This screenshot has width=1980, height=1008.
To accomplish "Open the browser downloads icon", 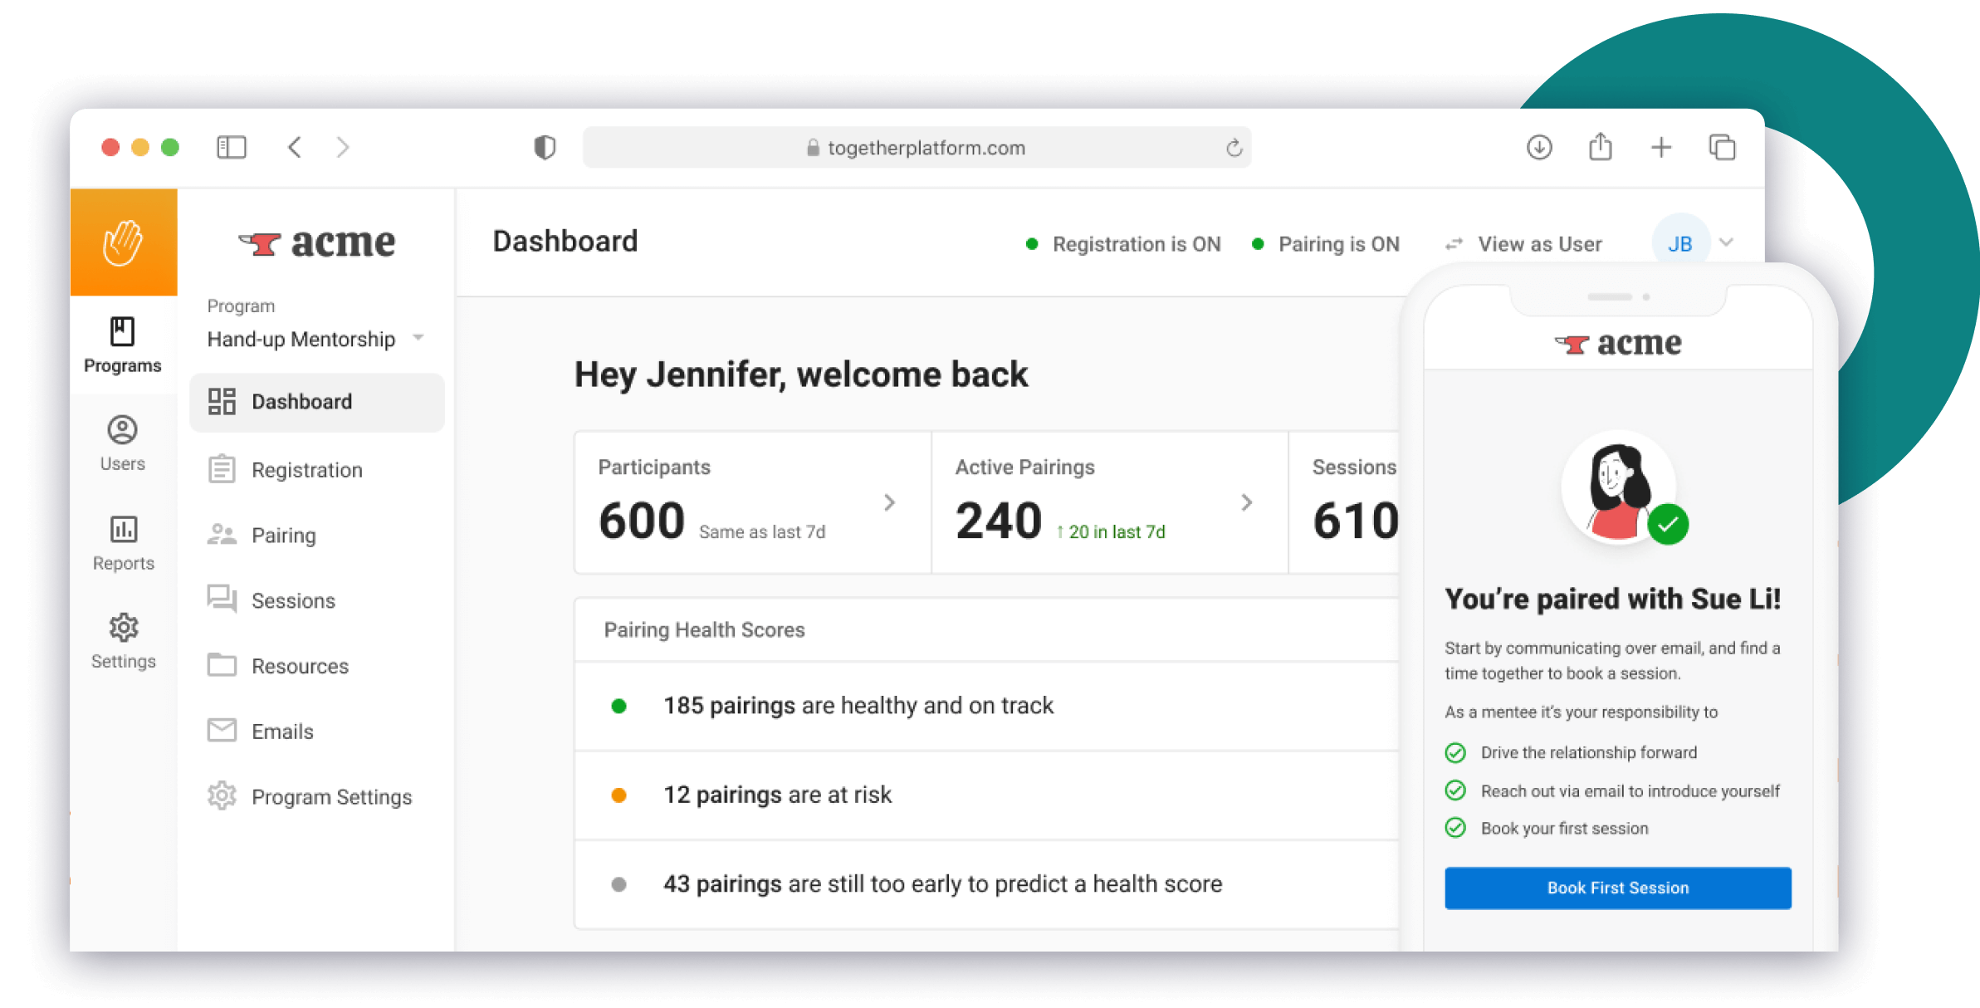I will tap(1539, 148).
